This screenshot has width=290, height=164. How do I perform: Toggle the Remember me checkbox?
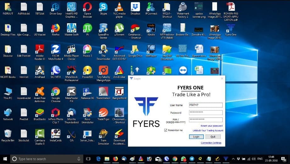pos(165,130)
